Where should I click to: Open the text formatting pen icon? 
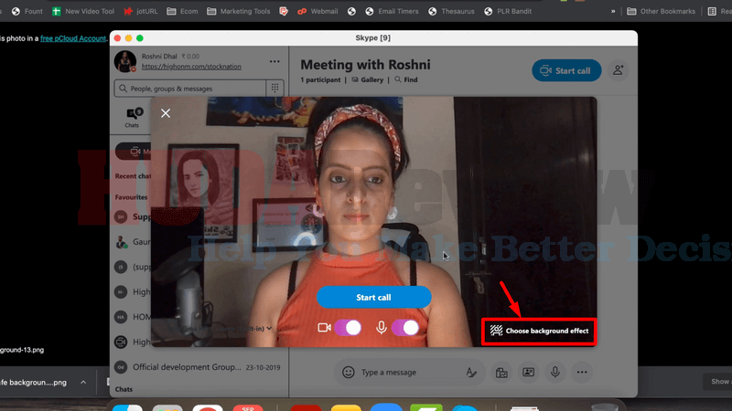click(x=471, y=372)
